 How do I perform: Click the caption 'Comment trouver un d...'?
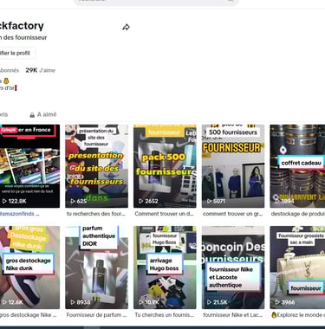point(164,214)
